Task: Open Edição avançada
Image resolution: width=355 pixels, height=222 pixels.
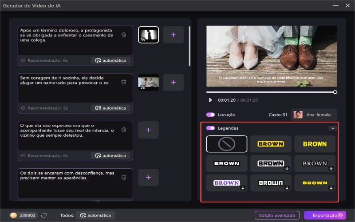Action: click(x=277, y=215)
